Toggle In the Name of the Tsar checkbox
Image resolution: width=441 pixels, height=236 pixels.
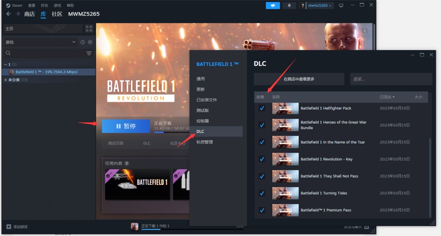pos(262,142)
